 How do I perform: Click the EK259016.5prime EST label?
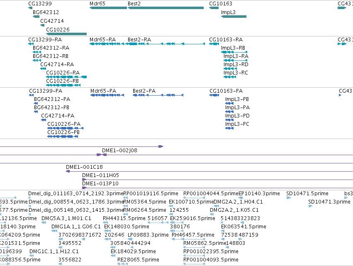pyautogui.click(x=193, y=218)
